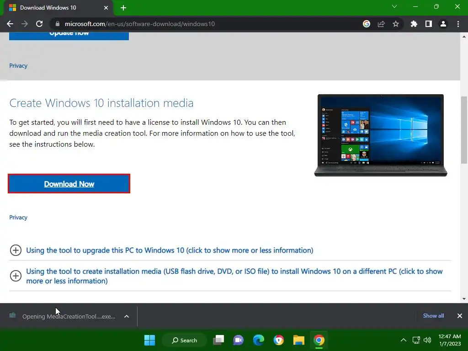468x351 pixels.
Task: Close the downloads bar
Action: 460,316
